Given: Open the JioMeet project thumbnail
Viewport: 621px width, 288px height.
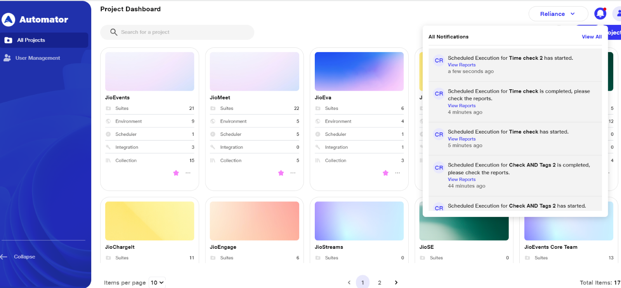Looking at the screenshot, I should pyautogui.click(x=254, y=71).
